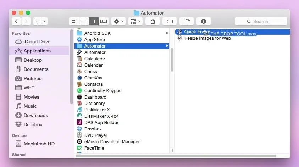Click the Edit Tags button
The image size is (299, 167).
(x=170, y=21)
